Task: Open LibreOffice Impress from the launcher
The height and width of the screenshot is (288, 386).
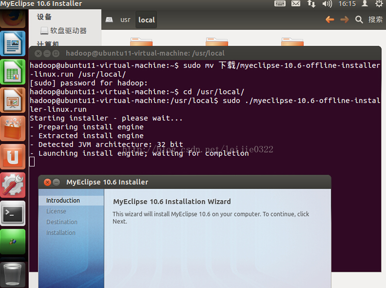Action: (13, 100)
